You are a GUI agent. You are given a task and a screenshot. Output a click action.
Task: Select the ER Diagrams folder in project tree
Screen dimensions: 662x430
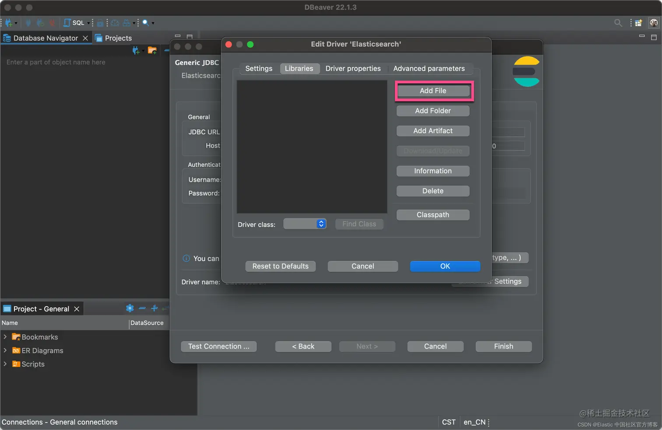(38, 351)
